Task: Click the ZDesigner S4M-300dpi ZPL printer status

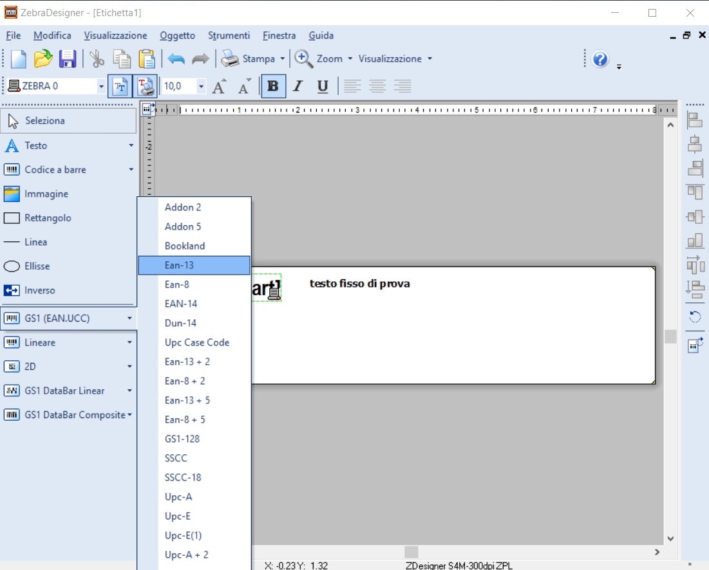Action: coord(458,565)
